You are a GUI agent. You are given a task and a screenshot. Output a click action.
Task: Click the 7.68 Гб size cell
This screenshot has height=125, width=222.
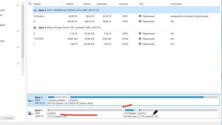point(74,44)
